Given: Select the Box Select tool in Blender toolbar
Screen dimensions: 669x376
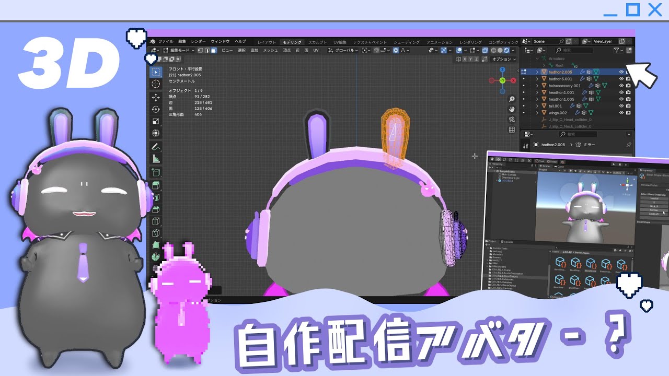Looking at the screenshot, I should pos(156,72).
